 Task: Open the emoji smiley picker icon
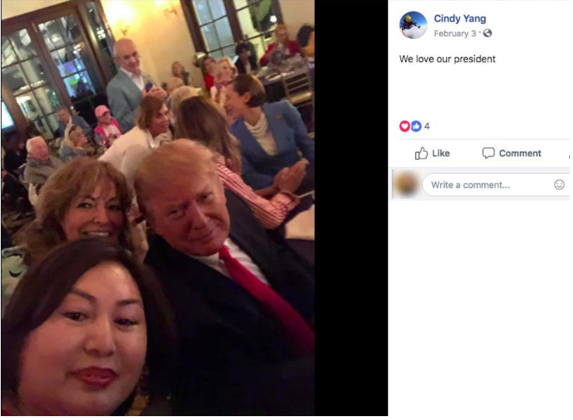(x=559, y=185)
